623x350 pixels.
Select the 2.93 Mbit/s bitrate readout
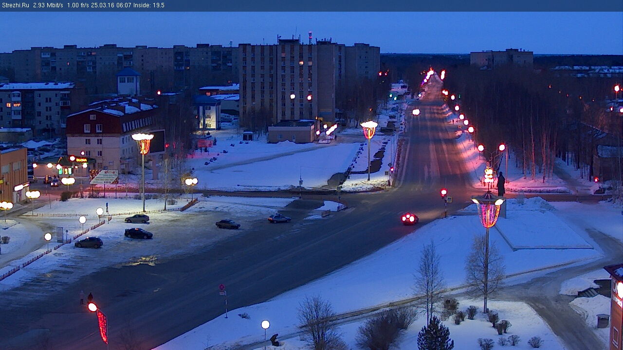pos(48,5)
